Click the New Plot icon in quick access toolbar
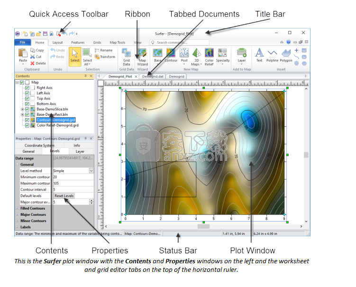Image resolution: width=356 pixels, height=287 pixels. [x=26, y=34]
